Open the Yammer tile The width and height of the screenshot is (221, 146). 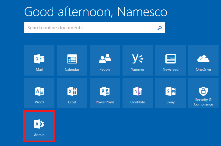click(x=138, y=60)
